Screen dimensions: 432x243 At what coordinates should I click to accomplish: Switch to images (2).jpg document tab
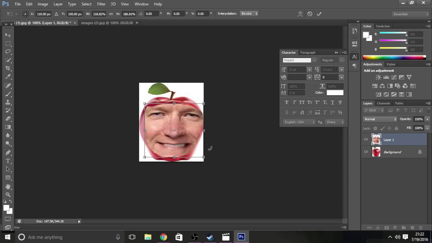(107, 23)
